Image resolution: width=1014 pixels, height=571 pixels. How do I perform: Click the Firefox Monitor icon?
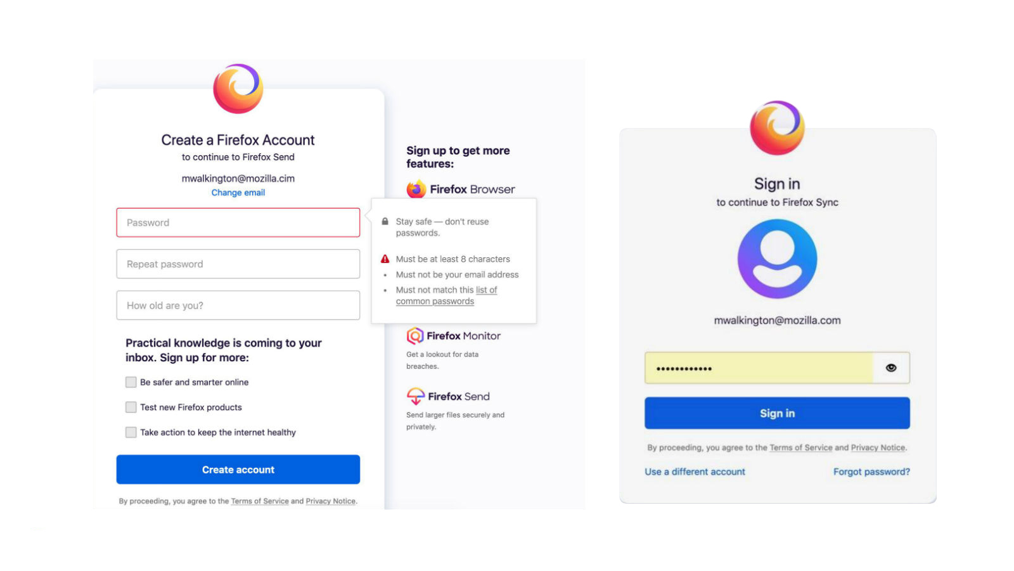[415, 335]
